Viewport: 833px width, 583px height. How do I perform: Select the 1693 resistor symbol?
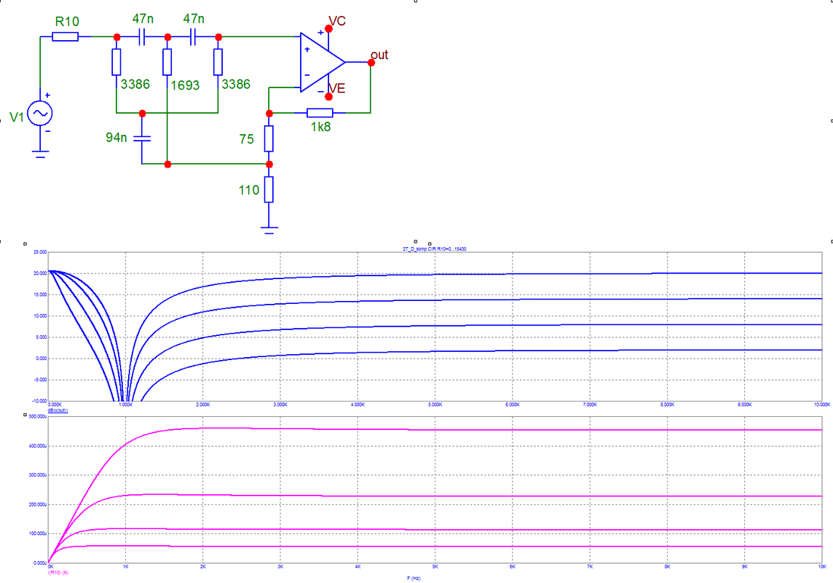pos(167,62)
